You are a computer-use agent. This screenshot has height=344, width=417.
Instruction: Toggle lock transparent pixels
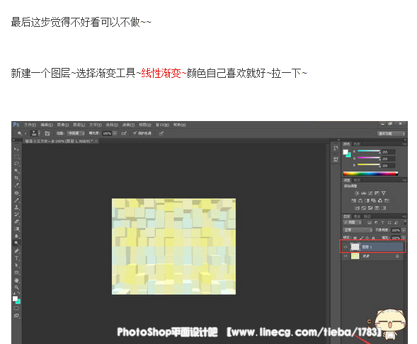pyautogui.click(x=355, y=238)
